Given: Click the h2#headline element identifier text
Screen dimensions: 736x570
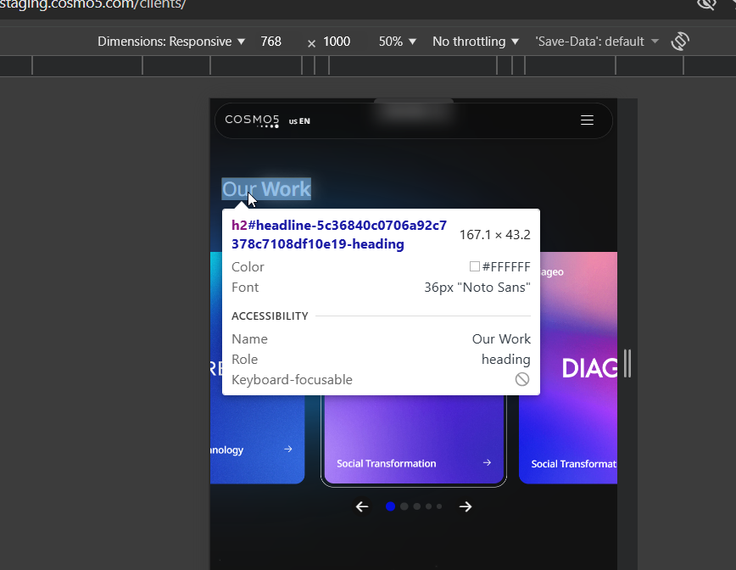Looking at the screenshot, I should coord(339,235).
